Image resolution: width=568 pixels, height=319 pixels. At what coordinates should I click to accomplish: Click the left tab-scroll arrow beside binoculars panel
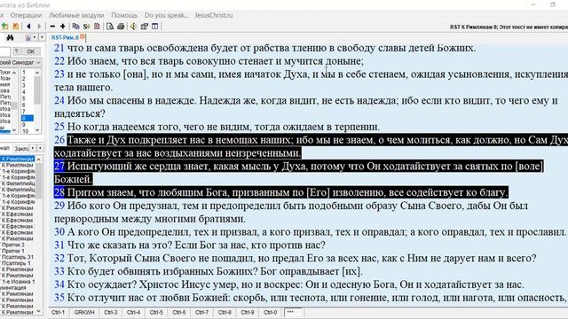click(35, 37)
